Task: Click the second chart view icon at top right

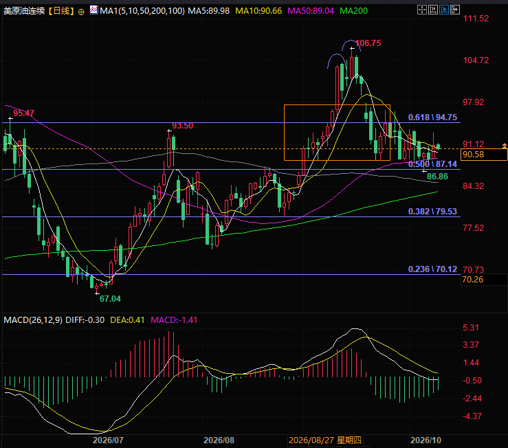Action: (x=433, y=10)
